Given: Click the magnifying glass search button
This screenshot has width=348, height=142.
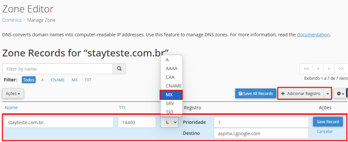Looking at the screenshot, I should [119, 69].
